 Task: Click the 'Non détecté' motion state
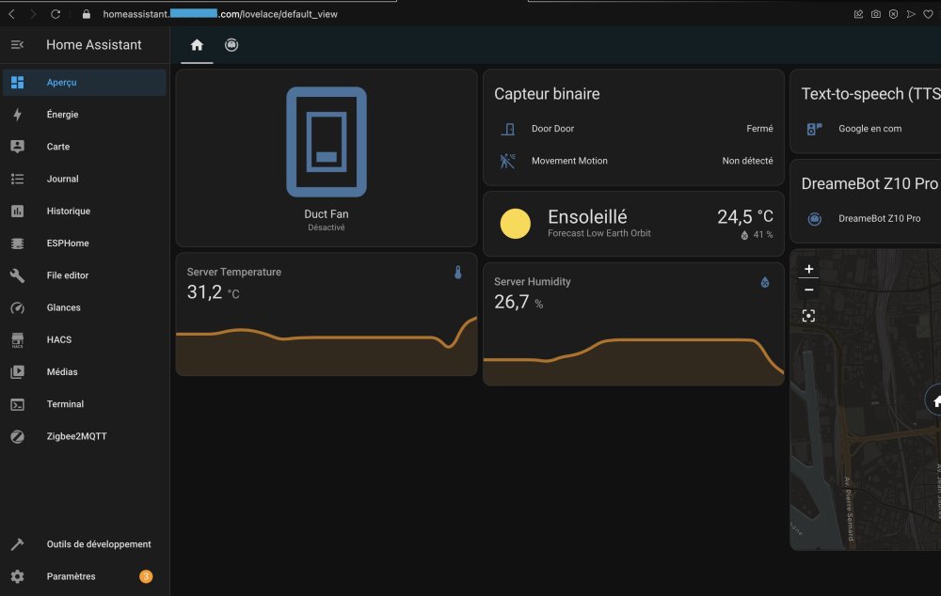pos(748,161)
